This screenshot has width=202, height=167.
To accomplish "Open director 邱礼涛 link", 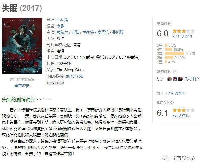I will click(x=63, y=20).
